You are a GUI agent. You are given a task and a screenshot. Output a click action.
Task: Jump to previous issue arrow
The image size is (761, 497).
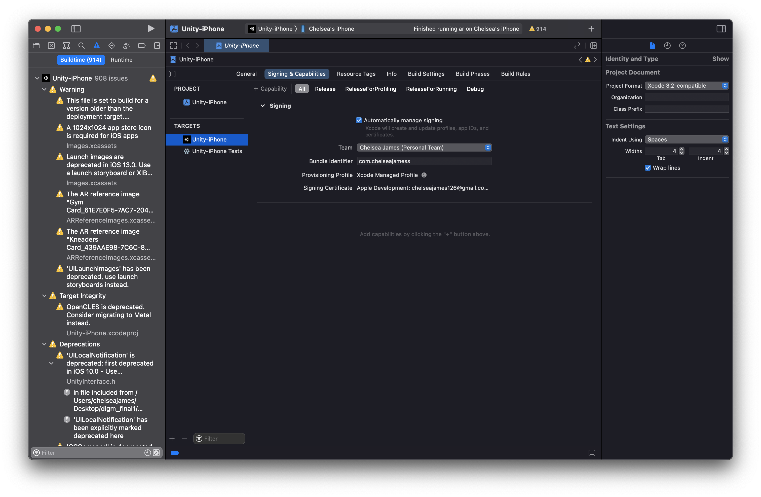(580, 60)
